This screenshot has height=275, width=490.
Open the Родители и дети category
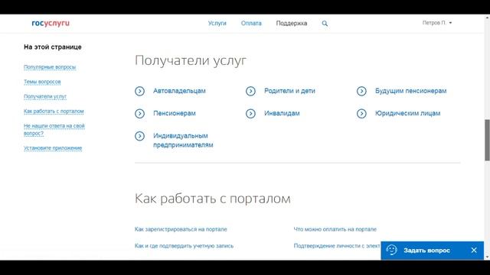pos(289,91)
